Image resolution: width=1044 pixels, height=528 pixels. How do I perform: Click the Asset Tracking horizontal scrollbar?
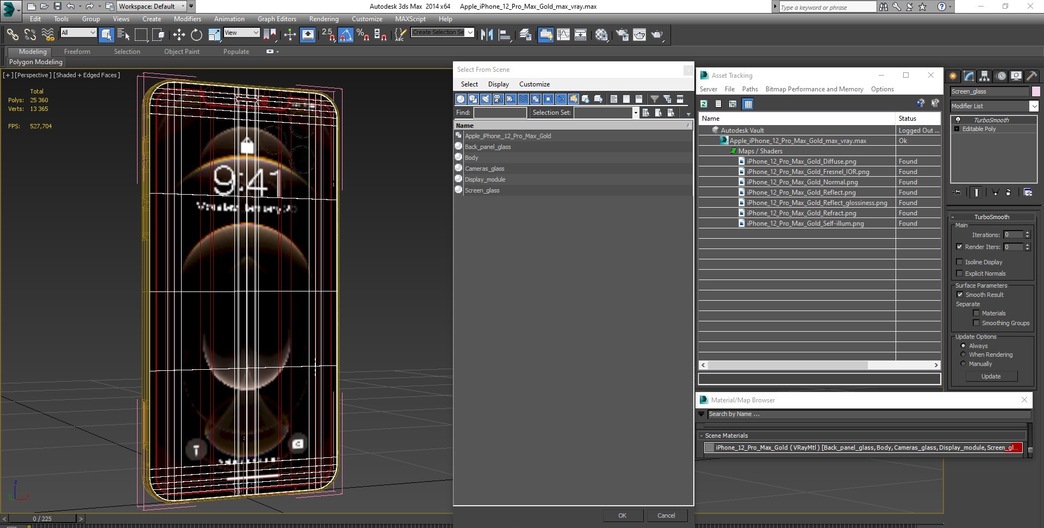[819, 365]
